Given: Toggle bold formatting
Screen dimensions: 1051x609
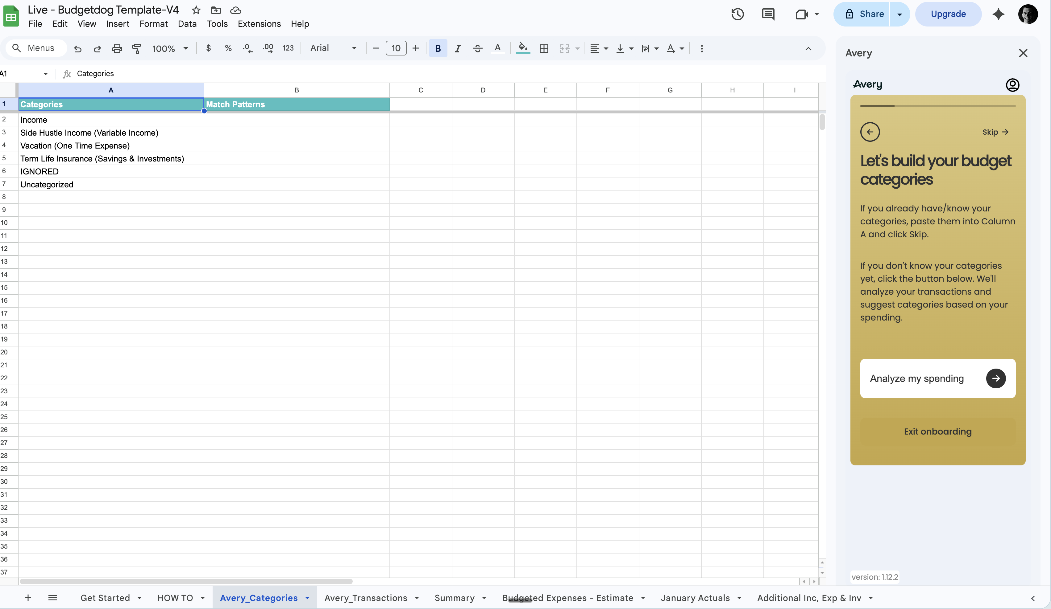Looking at the screenshot, I should [438, 48].
